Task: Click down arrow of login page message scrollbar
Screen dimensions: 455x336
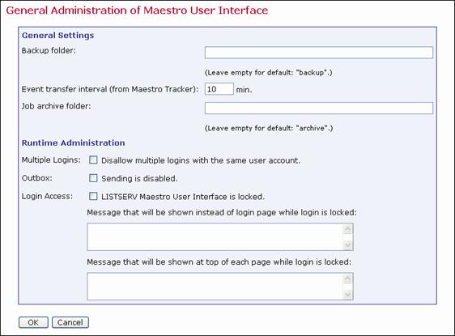Action: (347, 245)
